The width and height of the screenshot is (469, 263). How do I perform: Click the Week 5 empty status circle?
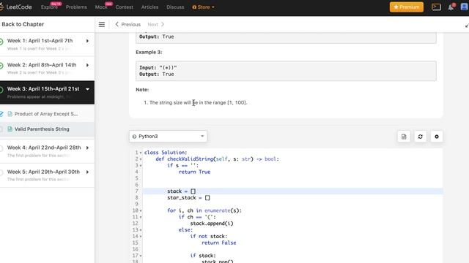1,172
